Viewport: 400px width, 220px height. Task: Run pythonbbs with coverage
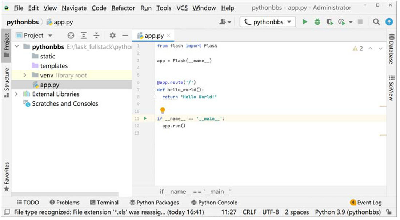coord(329,22)
